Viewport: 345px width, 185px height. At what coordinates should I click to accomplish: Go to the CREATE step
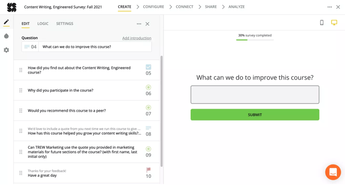click(125, 7)
